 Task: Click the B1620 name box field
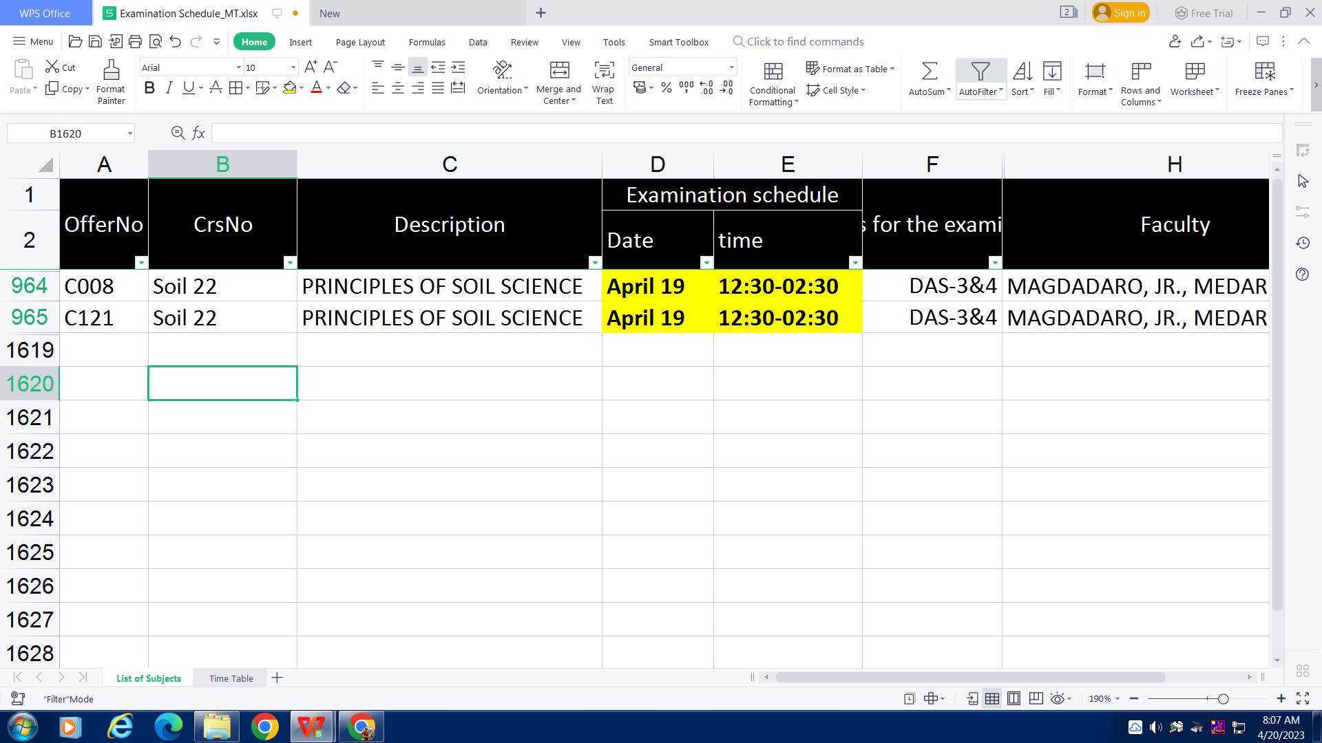coord(65,133)
